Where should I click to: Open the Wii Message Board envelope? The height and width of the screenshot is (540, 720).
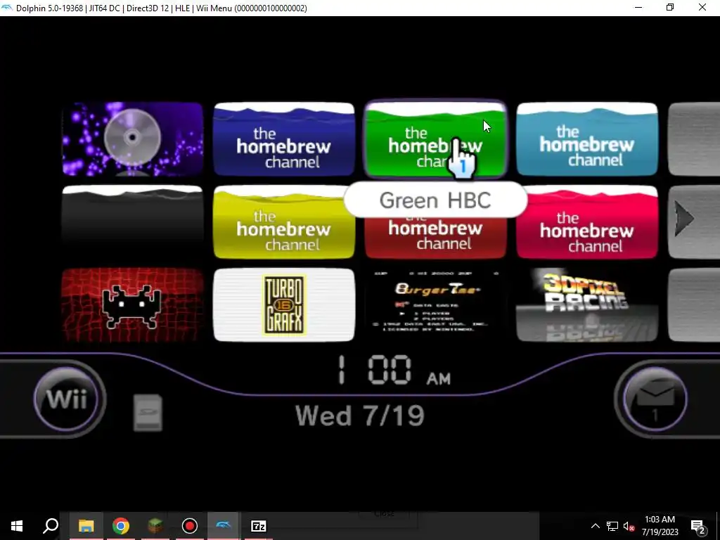click(x=655, y=399)
